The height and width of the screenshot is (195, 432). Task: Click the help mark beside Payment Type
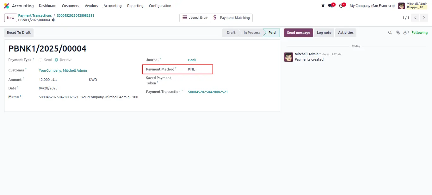[x=33, y=59]
